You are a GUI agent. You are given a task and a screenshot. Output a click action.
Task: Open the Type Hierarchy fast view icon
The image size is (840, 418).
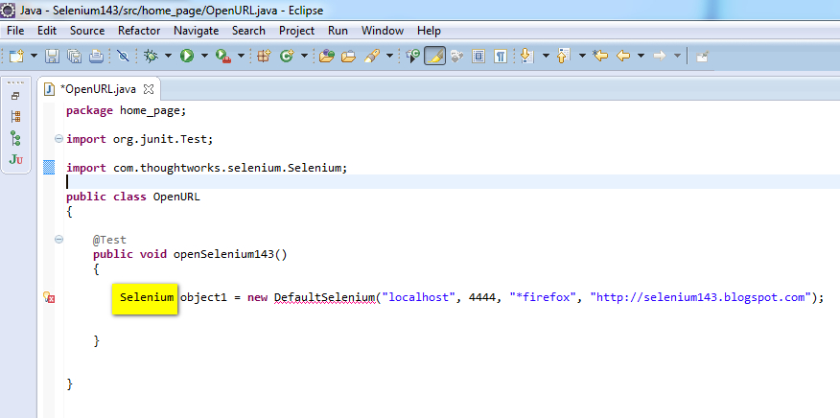15,138
